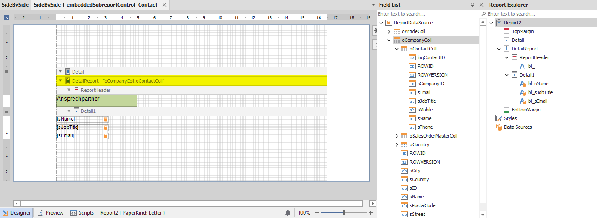597x218 pixels.
Task: Collapse DetailReport node in Report Explorer
Action: (499, 49)
